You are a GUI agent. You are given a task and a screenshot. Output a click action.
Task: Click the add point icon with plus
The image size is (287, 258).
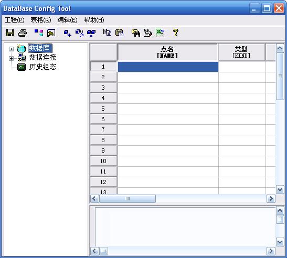[x=67, y=34]
